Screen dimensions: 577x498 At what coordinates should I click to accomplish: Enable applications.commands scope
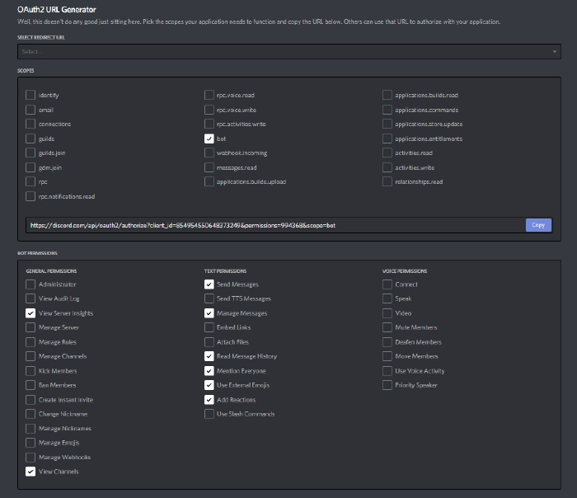click(387, 110)
